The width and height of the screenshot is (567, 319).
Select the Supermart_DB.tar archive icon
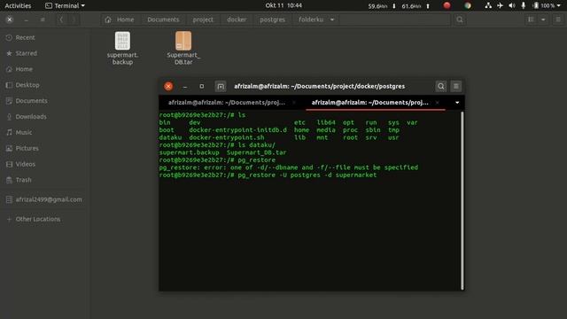[183, 41]
